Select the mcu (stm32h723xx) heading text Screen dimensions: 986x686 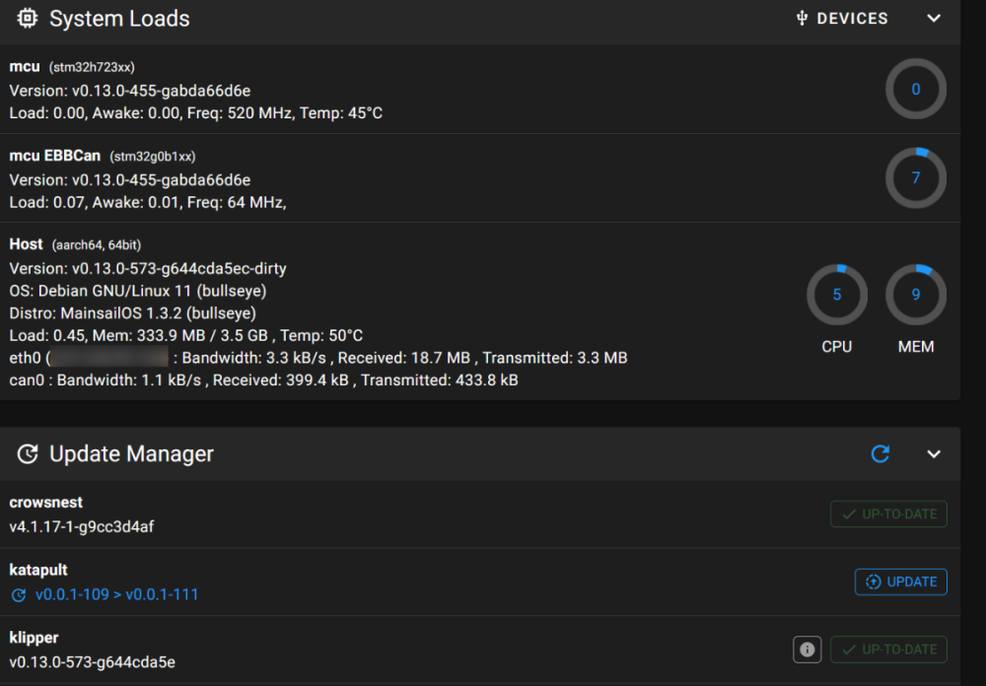tap(72, 67)
